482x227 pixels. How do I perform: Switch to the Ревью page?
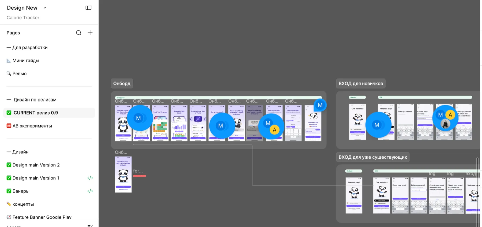click(49, 73)
